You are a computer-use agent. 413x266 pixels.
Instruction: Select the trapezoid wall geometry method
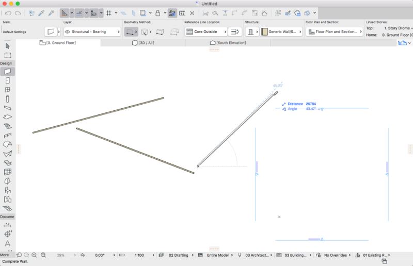(160, 32)
